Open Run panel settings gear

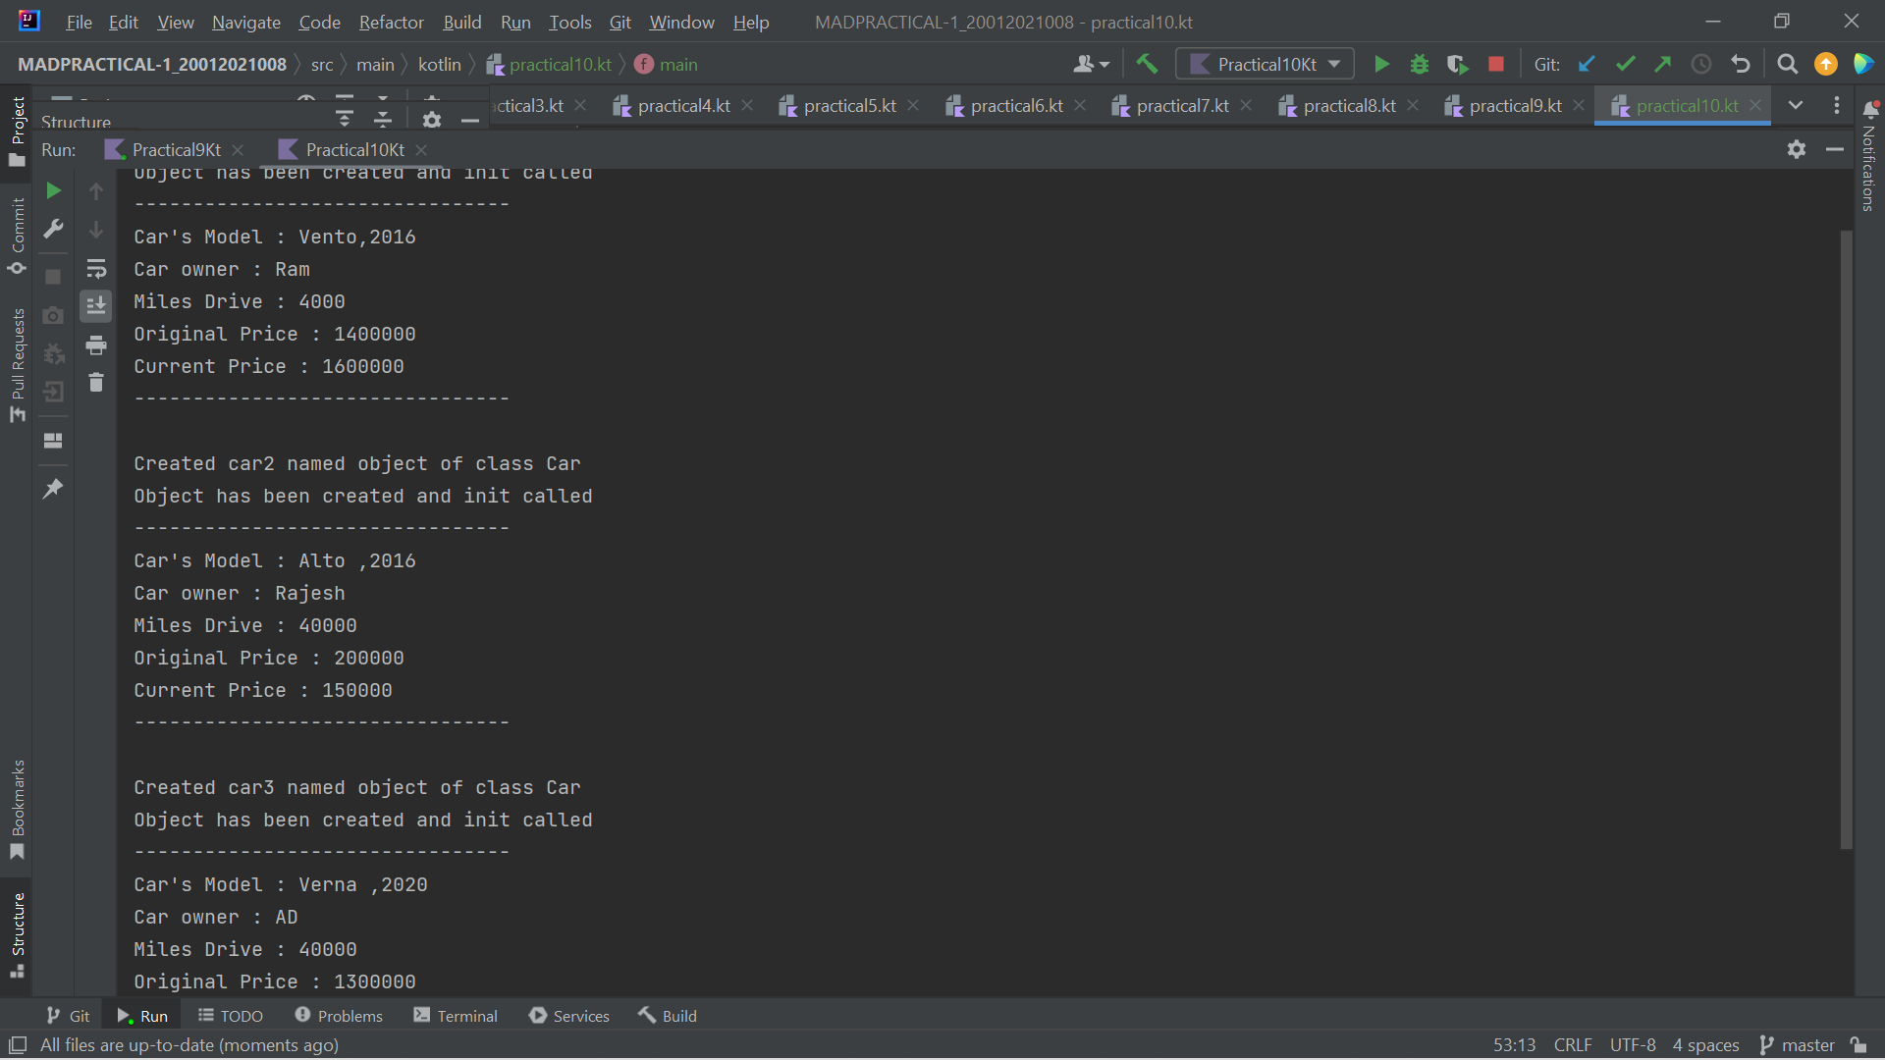[x=1797, y=149]
